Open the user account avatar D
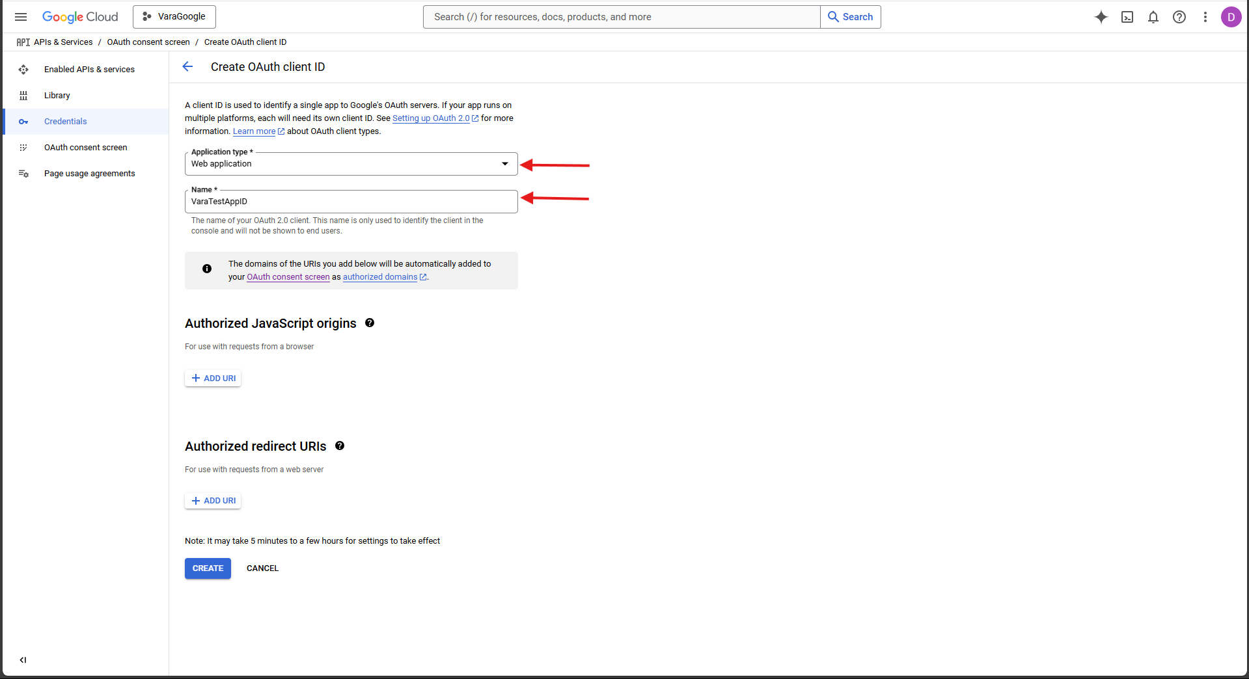The height and width of the screenshot is (679, 1249). point(1231,17)
